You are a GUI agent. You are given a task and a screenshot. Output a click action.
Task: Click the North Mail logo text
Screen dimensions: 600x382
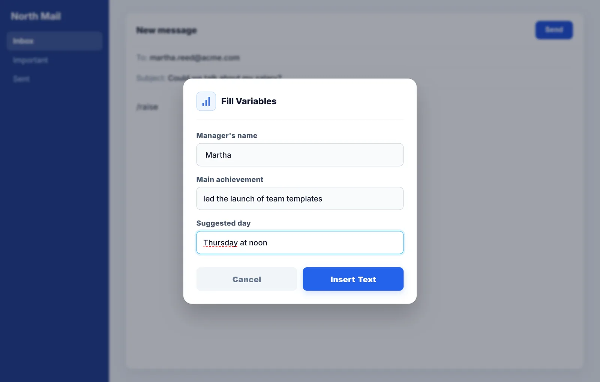pos(36,16)
